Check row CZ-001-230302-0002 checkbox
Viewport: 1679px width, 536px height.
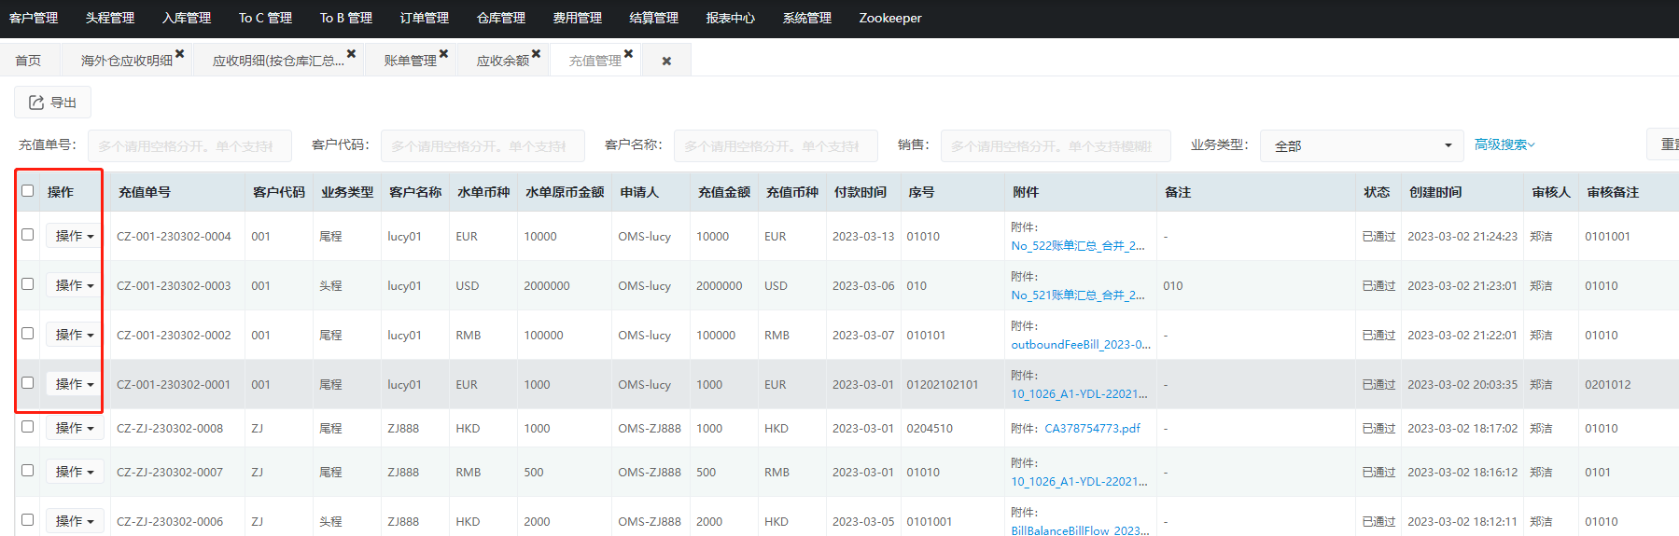28,334
